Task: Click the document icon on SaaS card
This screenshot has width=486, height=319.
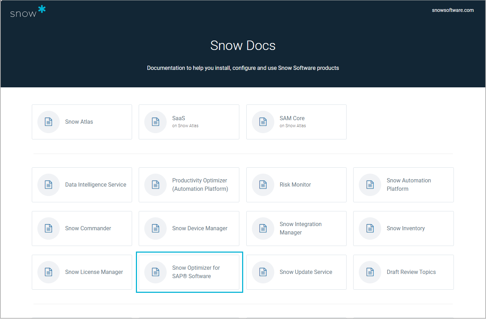Action: (x=155, y=122)
